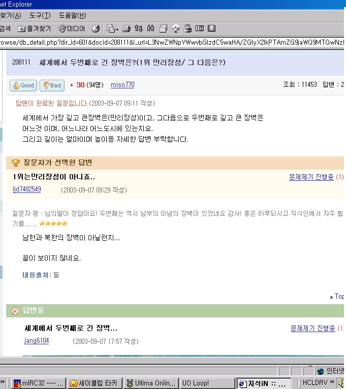
Task: Click the up-down arrows toolbar icon
Action: pyautogui.click(x=139, y=28)
